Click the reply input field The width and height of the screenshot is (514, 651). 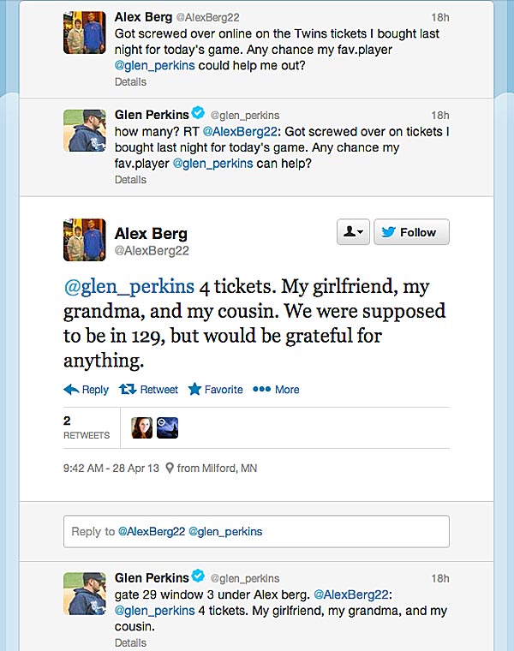pyautogui.click(x=256, y=531)
